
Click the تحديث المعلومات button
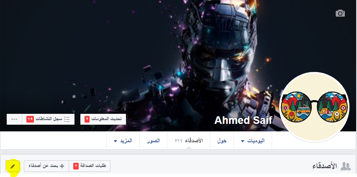point(103,119)
